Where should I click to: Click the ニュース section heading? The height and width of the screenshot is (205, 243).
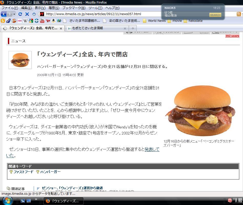coord(18,41)
